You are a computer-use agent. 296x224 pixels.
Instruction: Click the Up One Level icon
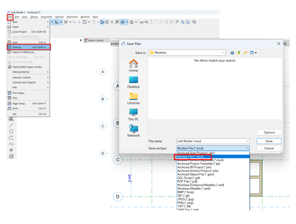[x=239, y=53]
